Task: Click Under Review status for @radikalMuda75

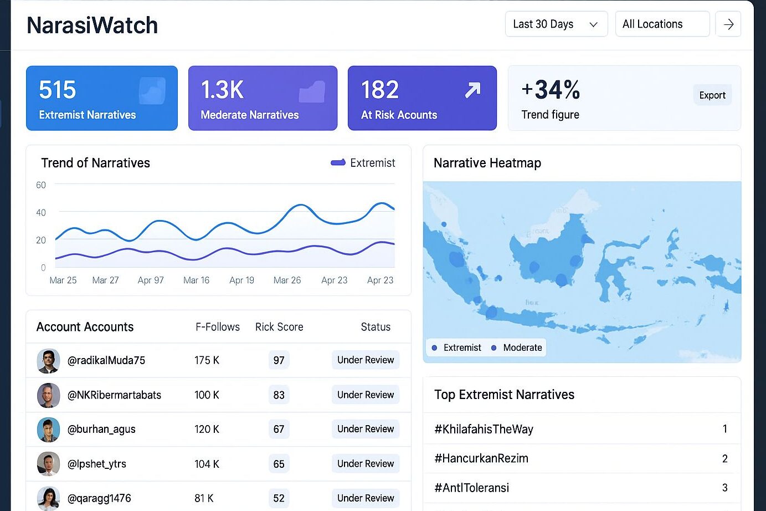Action: [366, 360]
